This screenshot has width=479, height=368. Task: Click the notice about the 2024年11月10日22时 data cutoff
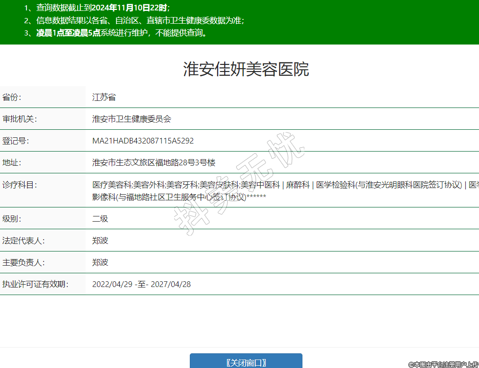point(97,8)
